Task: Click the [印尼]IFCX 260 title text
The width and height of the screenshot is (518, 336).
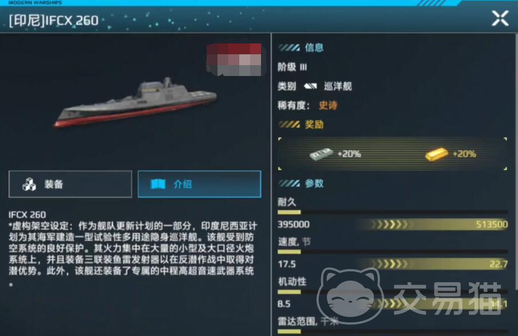Action: coord(54,21)
